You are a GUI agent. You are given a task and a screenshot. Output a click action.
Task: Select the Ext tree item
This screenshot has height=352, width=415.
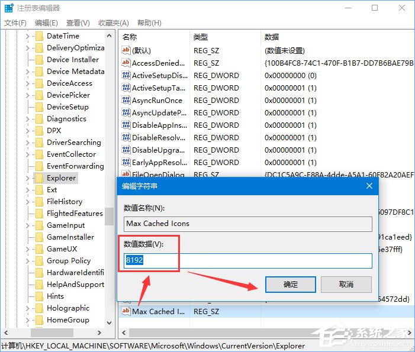52,190
